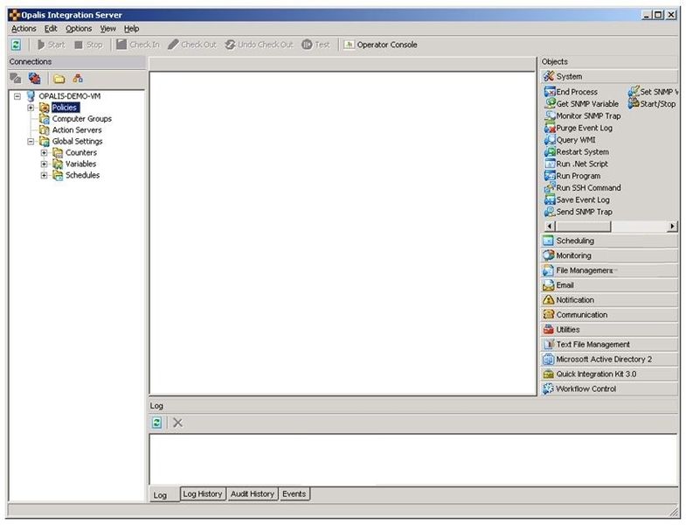686x525 pixels.
Task: Select the Schedules folder
Action: (82, 175)
